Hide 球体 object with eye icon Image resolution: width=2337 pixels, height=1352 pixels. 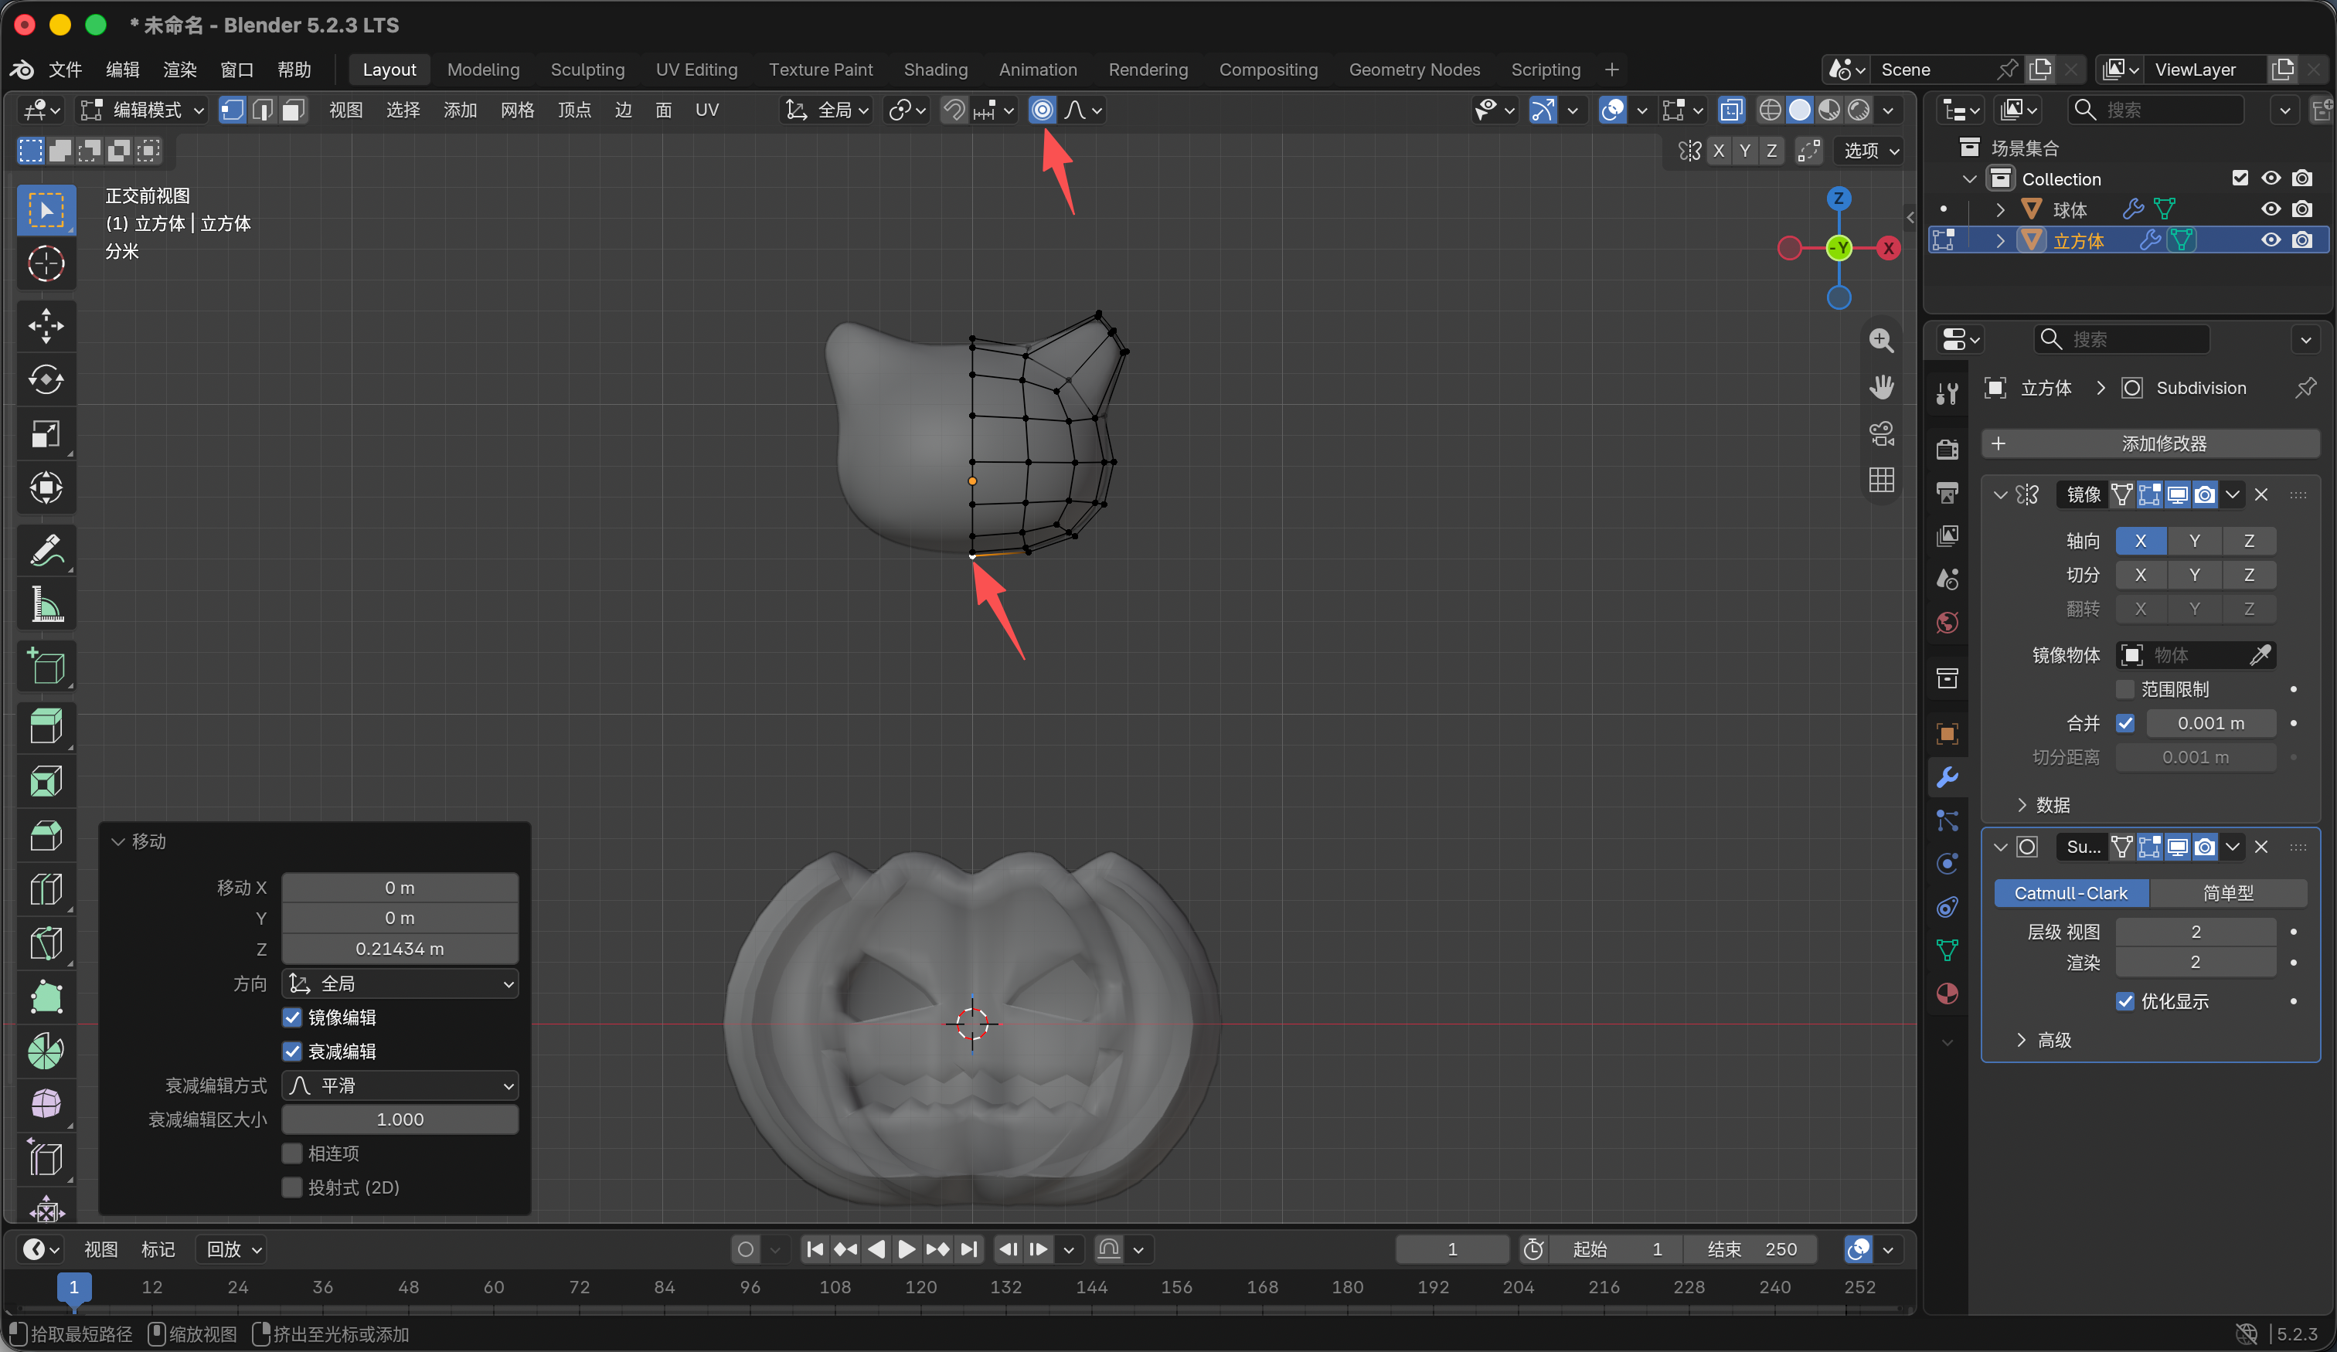tap(2271, 209)
